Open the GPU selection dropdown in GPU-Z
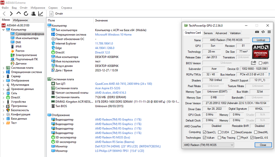Image resolution: width=275 pixels, height=157 pixels. [209, 145]
